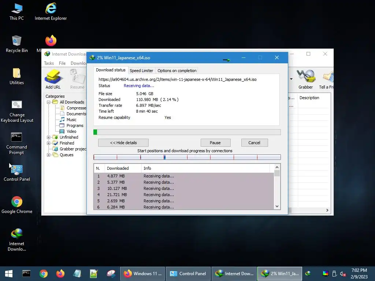Viewport: 375px width, 281px height.
Task: Switch to Windows 11 Firefox taskbar window
Action: pyautogui.click(x=142, y=274)
